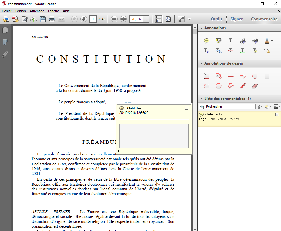Open the page thumbnails side panel

(x=5, y=30)
